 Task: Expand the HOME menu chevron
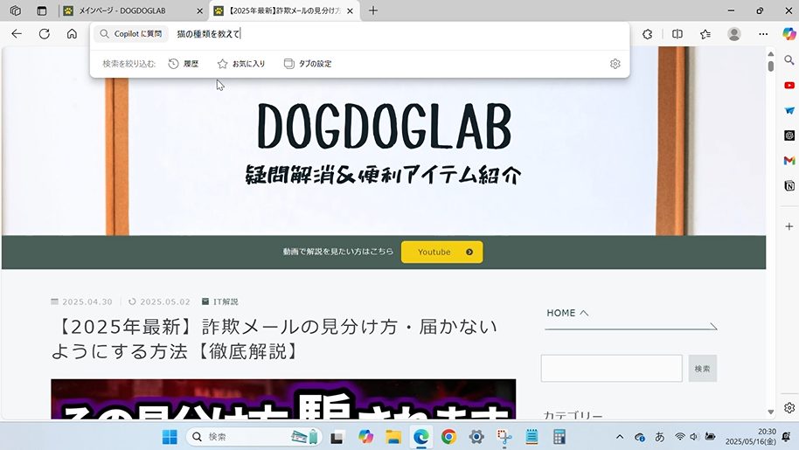(584, 313)
